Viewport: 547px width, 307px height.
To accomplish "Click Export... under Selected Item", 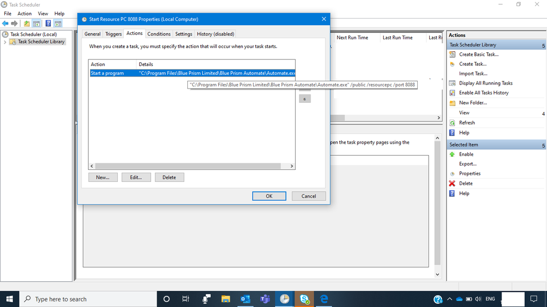I will click(468, 164).
